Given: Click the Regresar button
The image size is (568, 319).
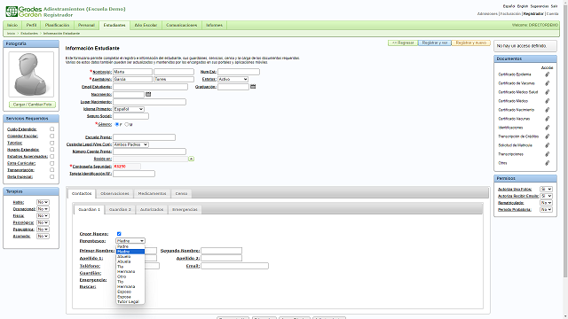Looking at the screenshot, I should pyautogui.click(x=403, y=43).
